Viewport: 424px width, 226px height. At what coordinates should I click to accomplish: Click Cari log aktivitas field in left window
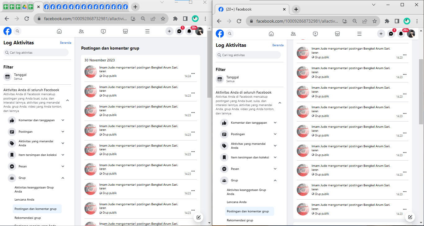pyautogui.click(x=36, y=53)
